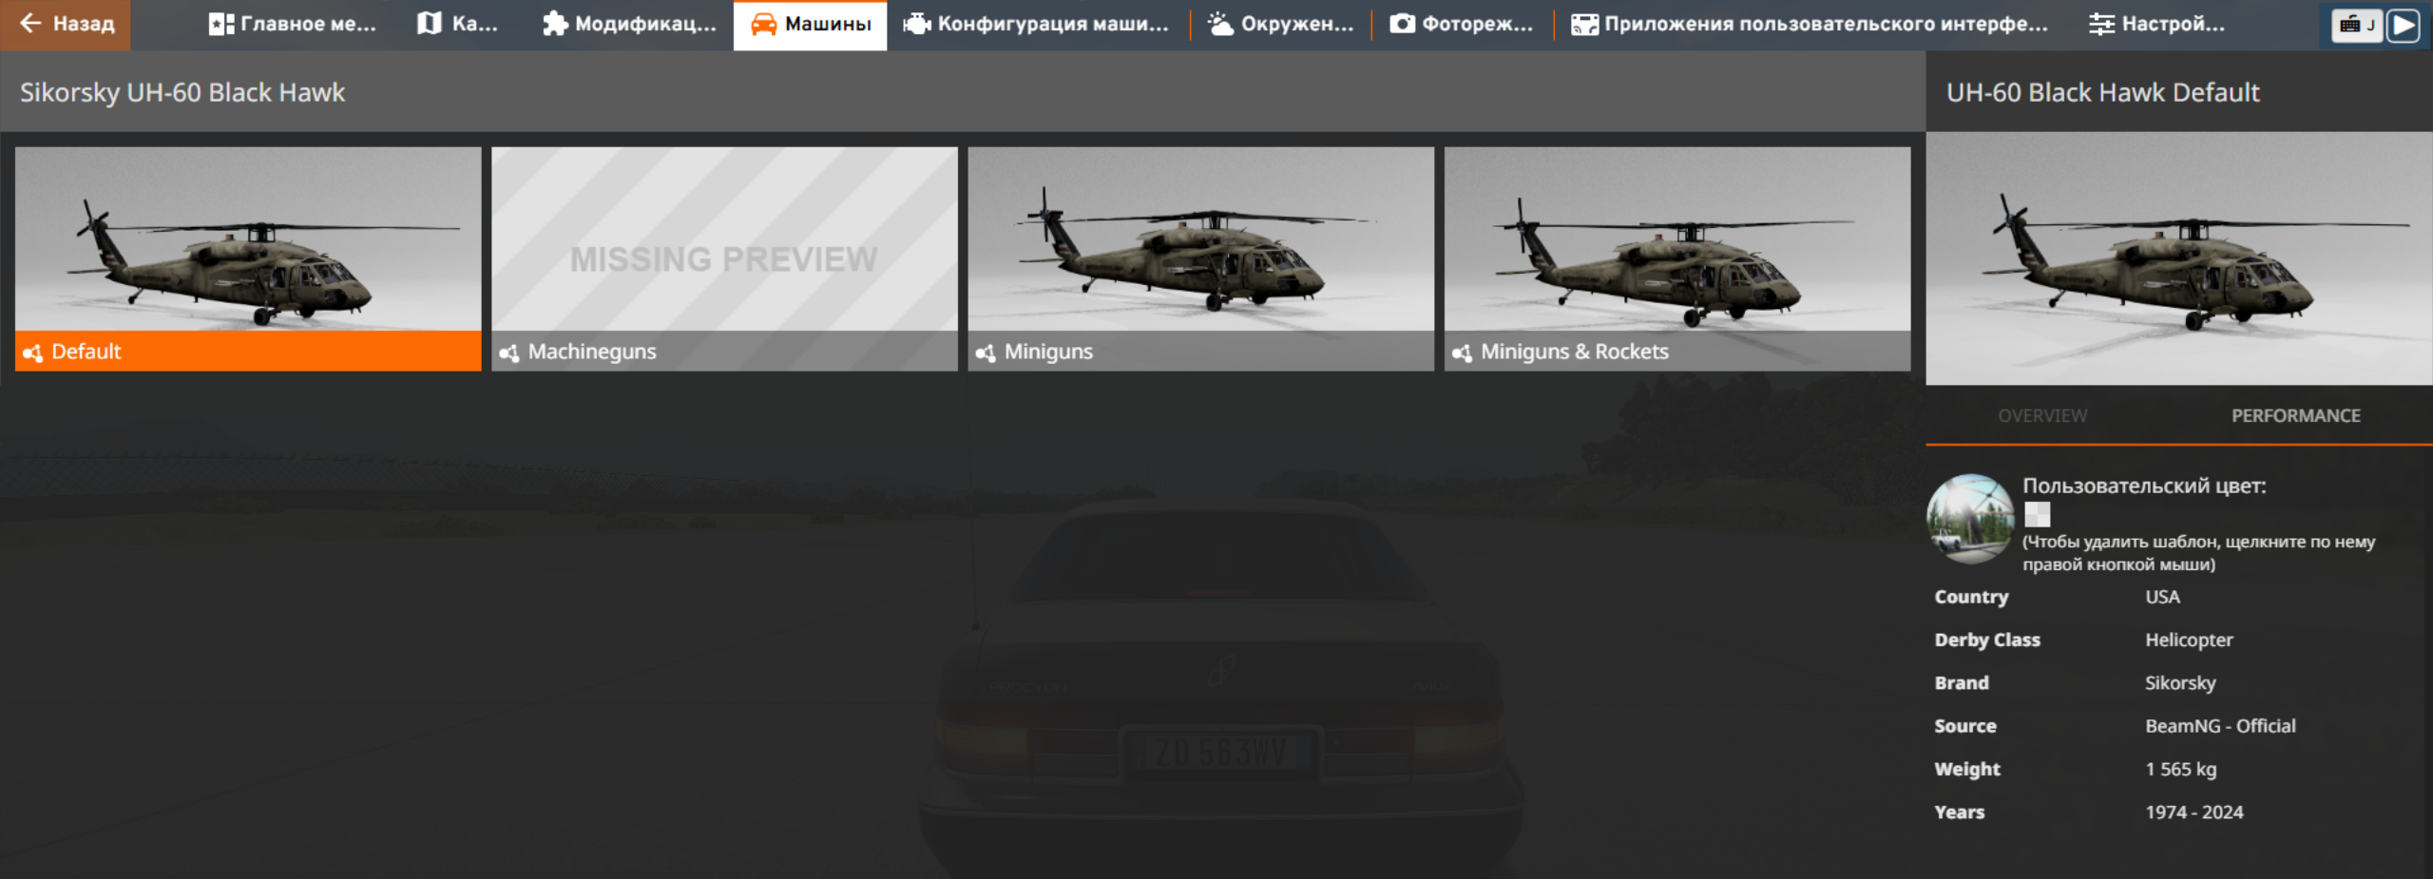Select the Default configuration thumbnail

pyautogui.click(x=248, y=258)
